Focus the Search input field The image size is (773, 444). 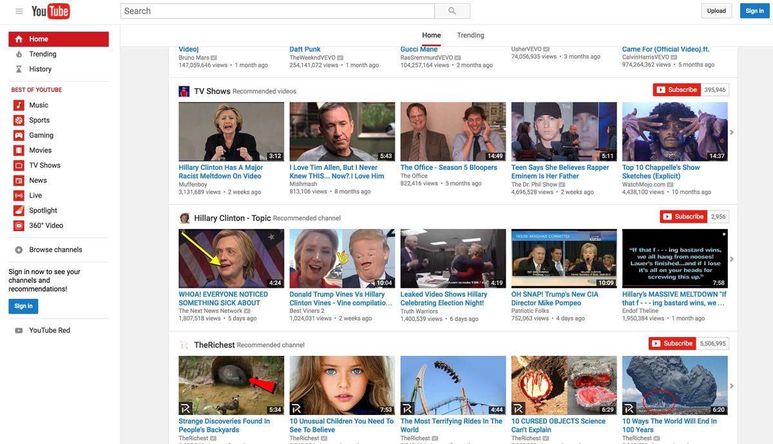(278, 11)
